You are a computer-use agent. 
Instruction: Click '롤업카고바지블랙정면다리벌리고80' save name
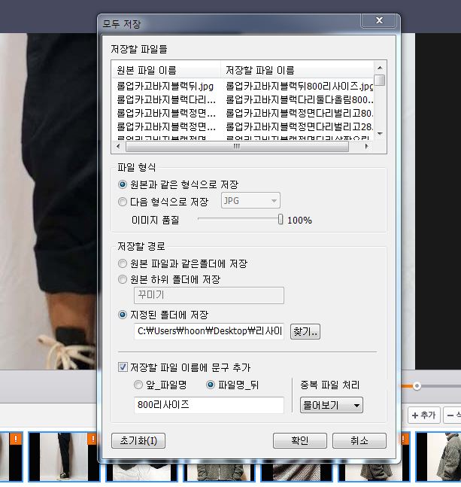pos(299,113)
